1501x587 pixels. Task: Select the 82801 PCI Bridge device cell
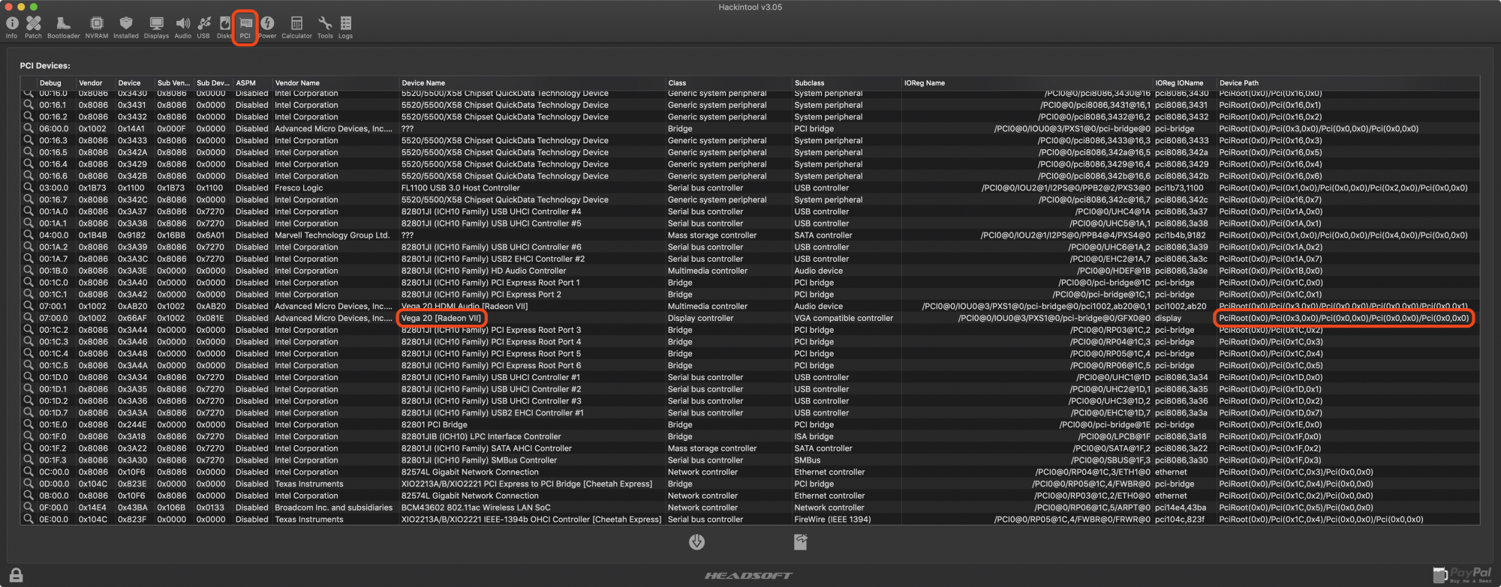[x=434, y=424]
